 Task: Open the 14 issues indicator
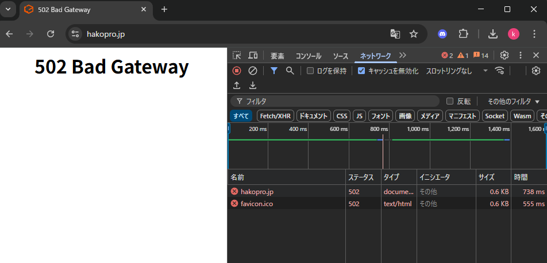coord(481,56)
